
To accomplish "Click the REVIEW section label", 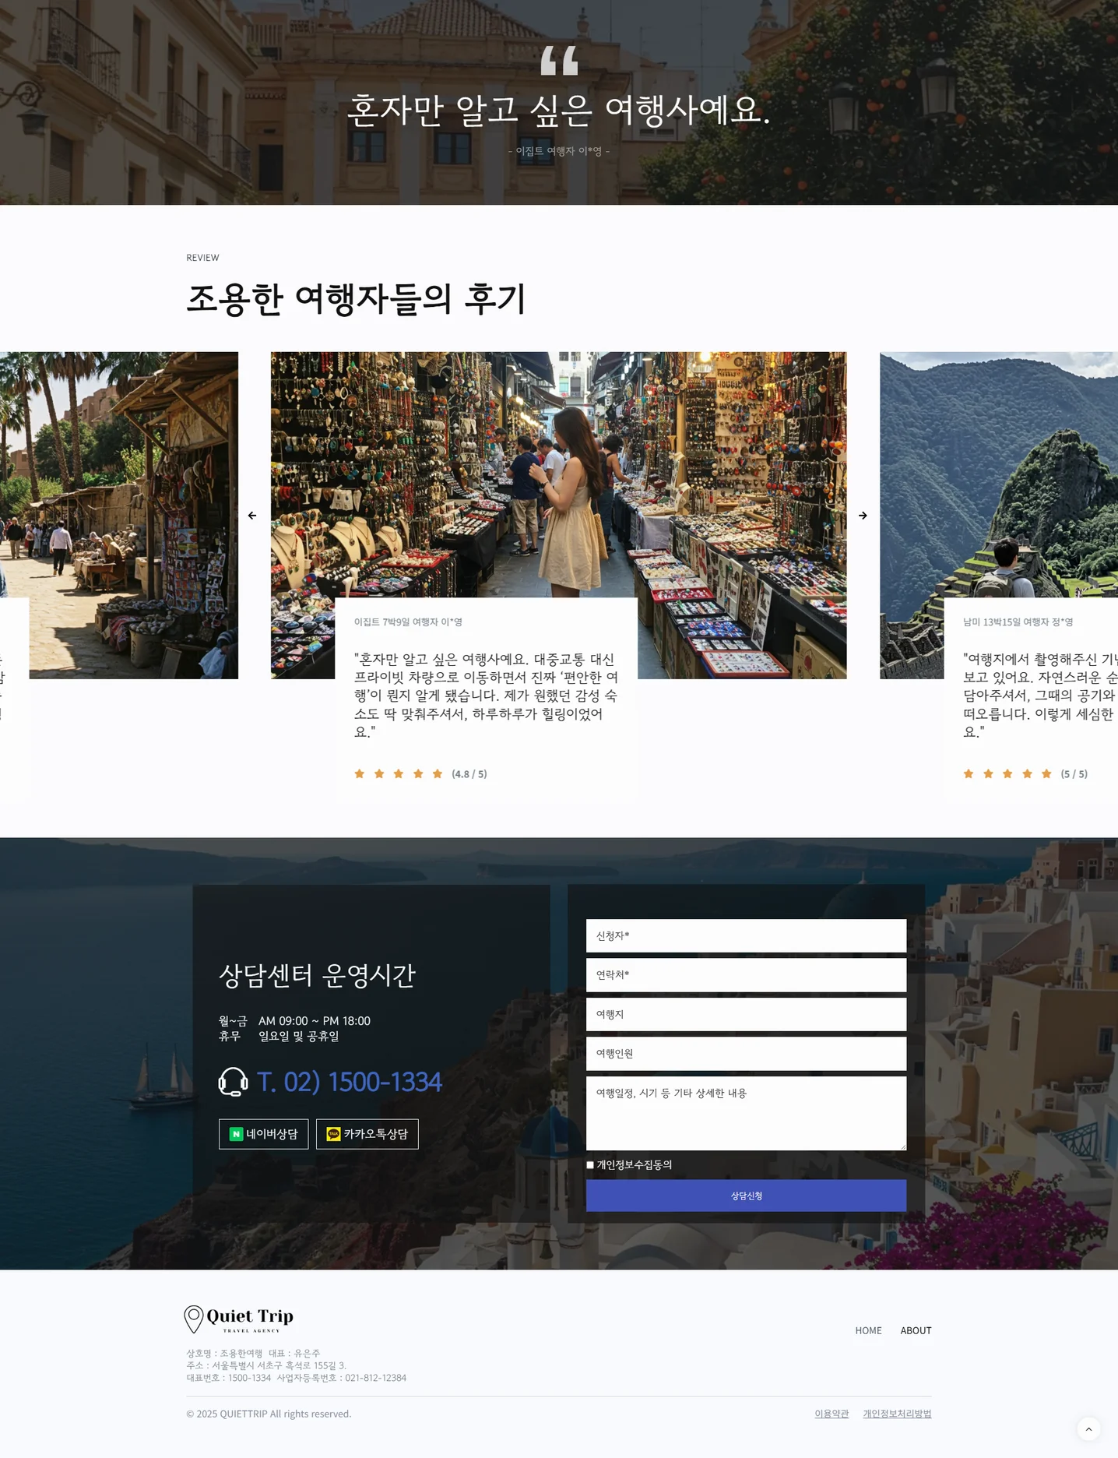I will [x=202, y=258].
